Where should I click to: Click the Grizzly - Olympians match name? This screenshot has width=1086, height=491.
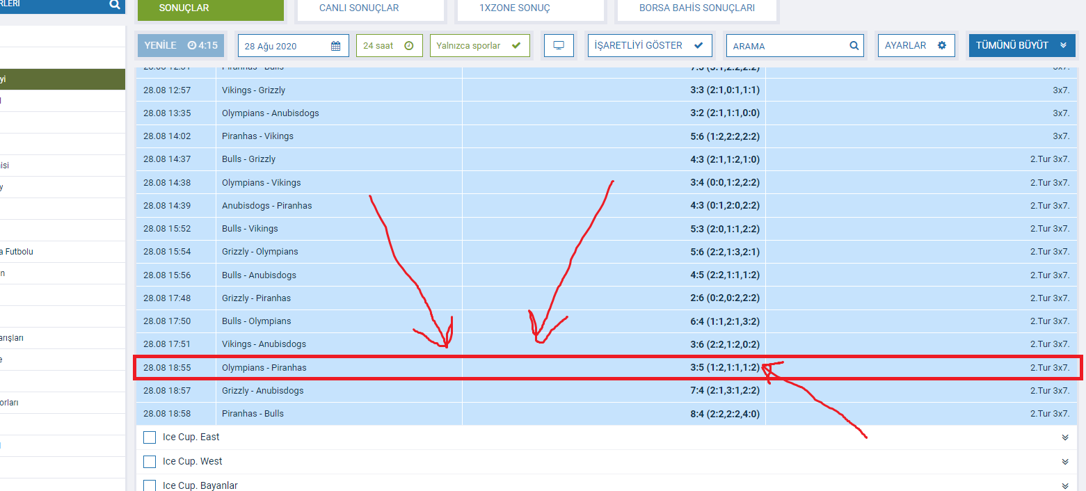click(259, 252)
